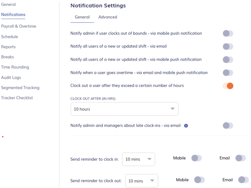Image resolution: width=251 pixels, height=188 pixels.
Task: Enable new shift notification via email
Action: pos(228,46)
